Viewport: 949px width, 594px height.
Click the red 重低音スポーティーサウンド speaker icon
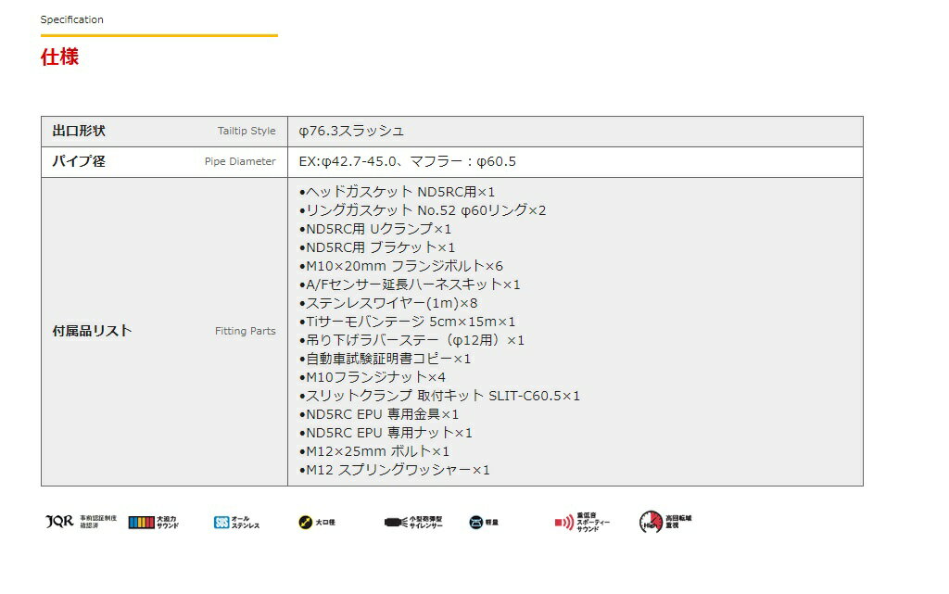(564, 523)
